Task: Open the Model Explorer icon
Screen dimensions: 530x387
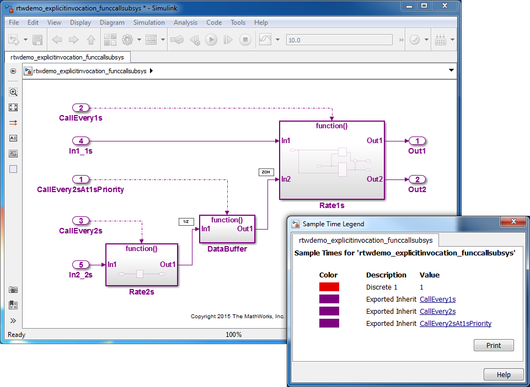Action: 151,40
